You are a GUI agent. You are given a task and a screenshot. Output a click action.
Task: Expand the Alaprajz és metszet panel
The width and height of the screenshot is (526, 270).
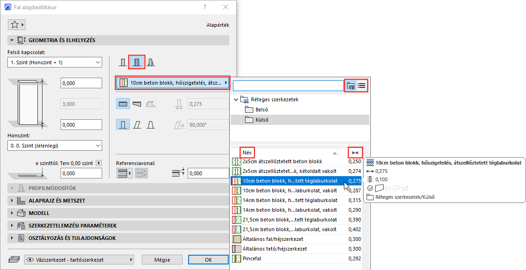pyautogui.click(x=12, y=201)
